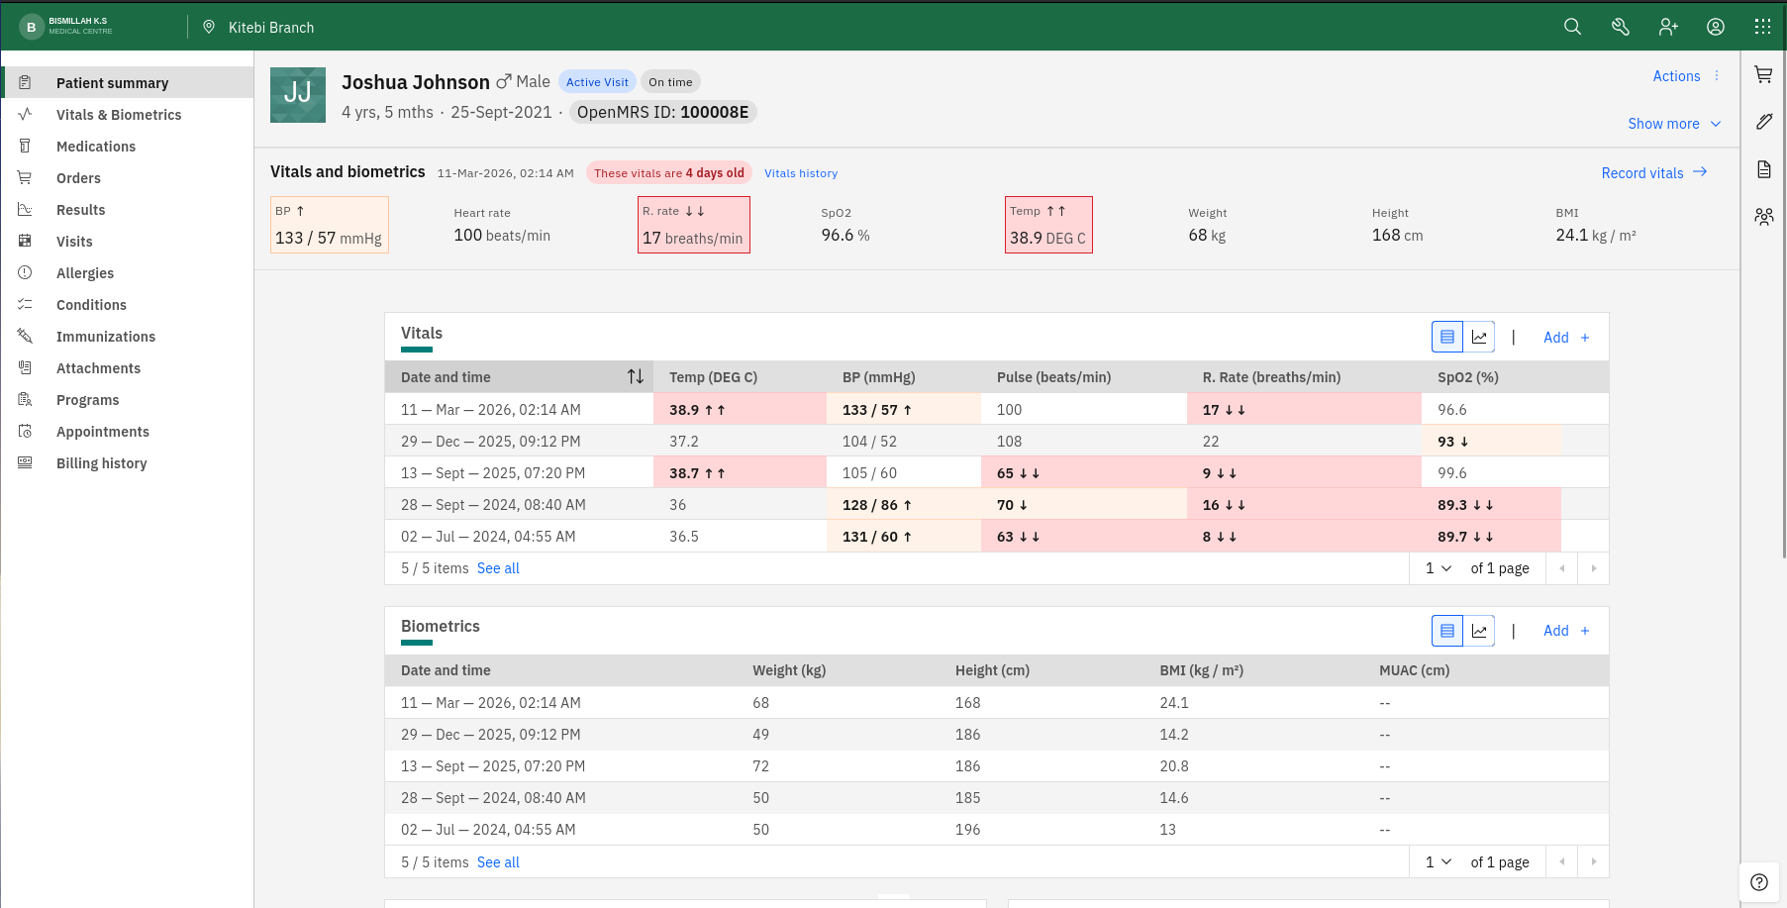
Task: Open Medications in the left sidebar
Action: (96, 147)
